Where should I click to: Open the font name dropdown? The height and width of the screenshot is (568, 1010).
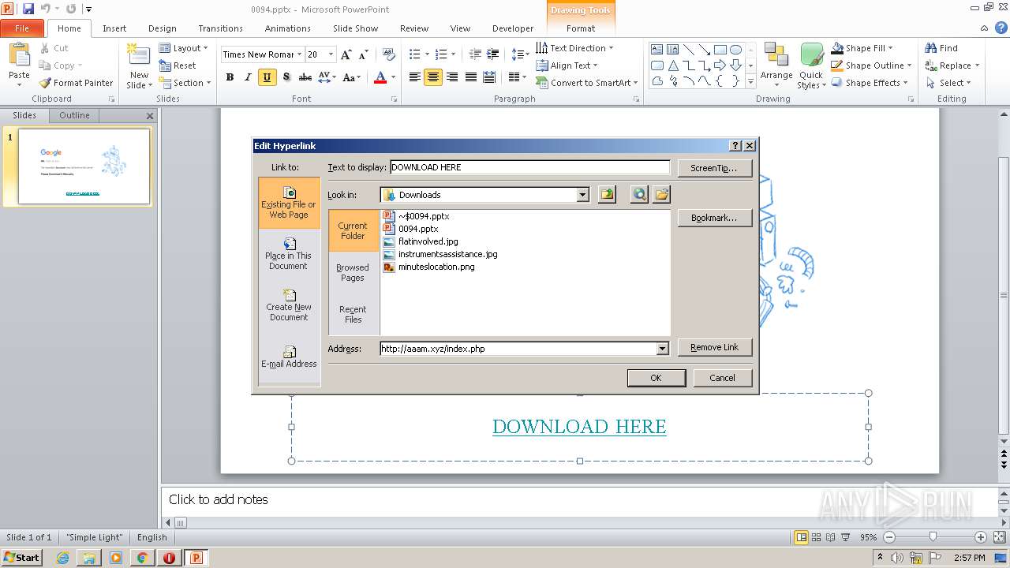pos(300,54)
